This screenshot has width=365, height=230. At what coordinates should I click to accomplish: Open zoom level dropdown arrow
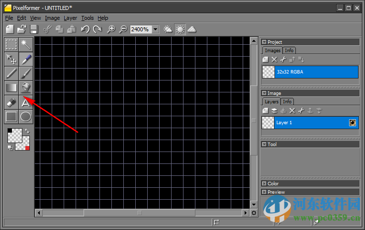[155, 29]
